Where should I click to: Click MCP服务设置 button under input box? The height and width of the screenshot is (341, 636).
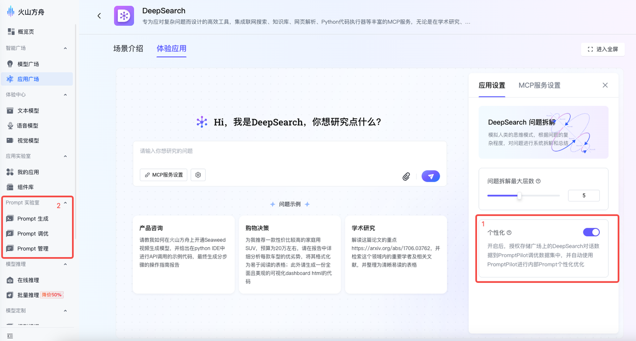163,175
